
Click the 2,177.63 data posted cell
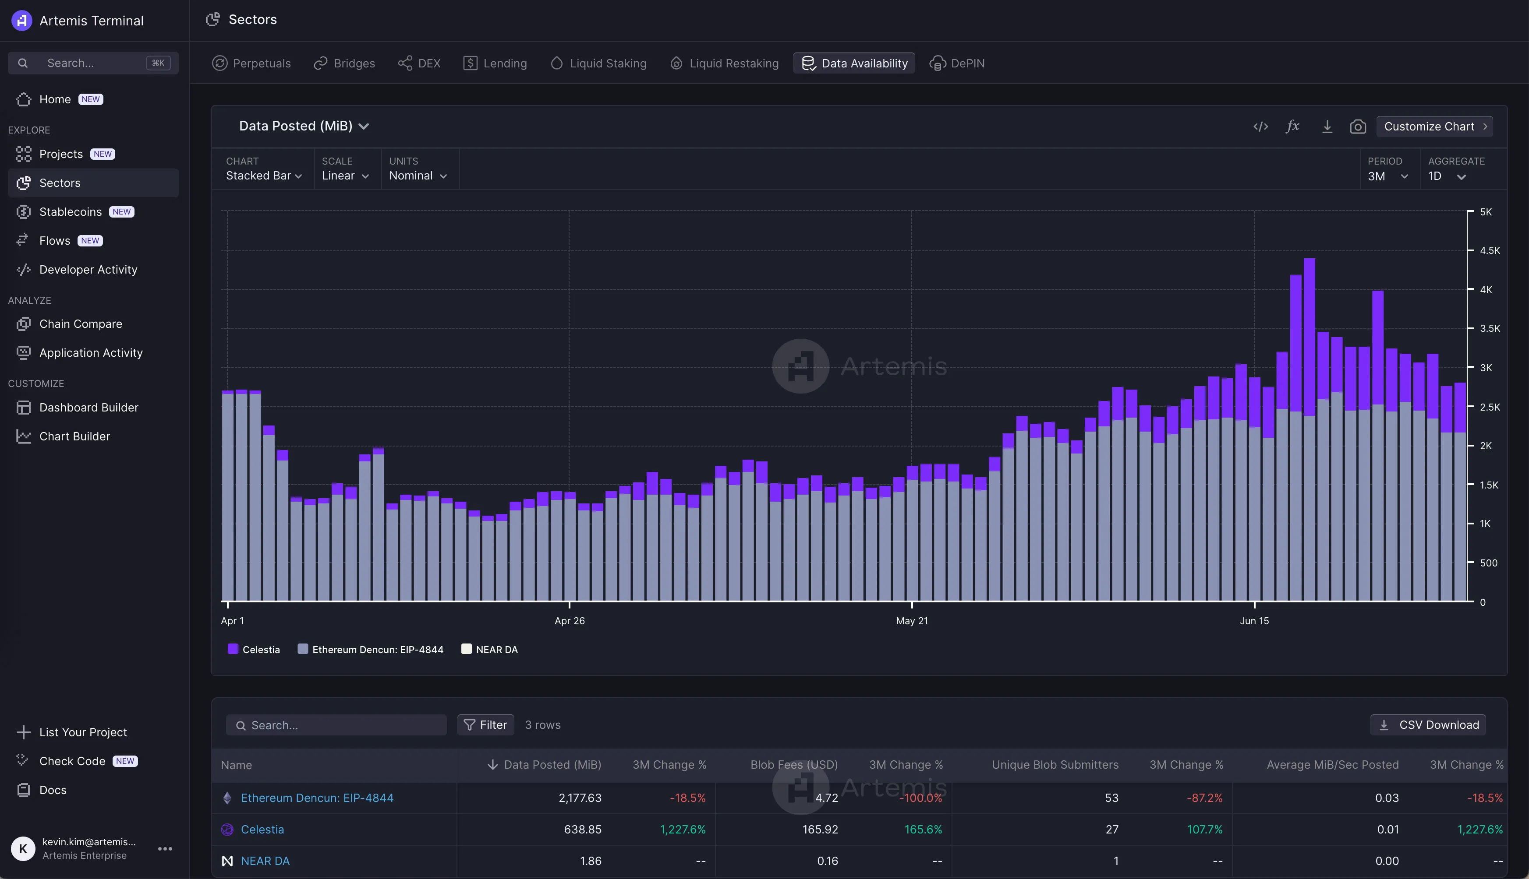click(580, 798)
